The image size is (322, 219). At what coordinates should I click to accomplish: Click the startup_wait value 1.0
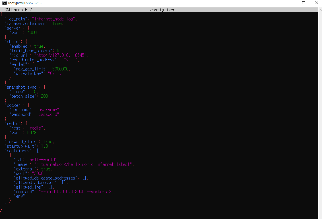pos(44,146)
